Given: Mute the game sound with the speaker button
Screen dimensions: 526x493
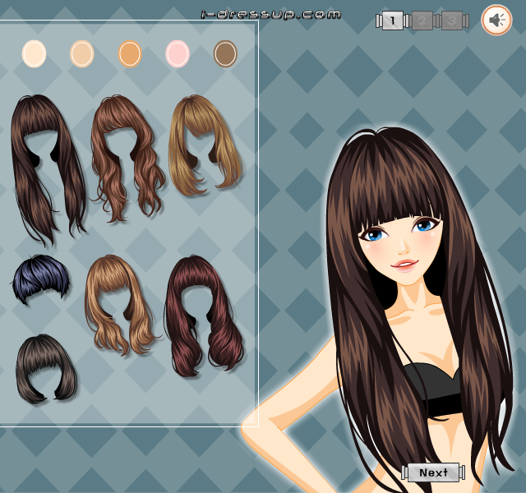Looking at the screenshot, I should (496, 20).
